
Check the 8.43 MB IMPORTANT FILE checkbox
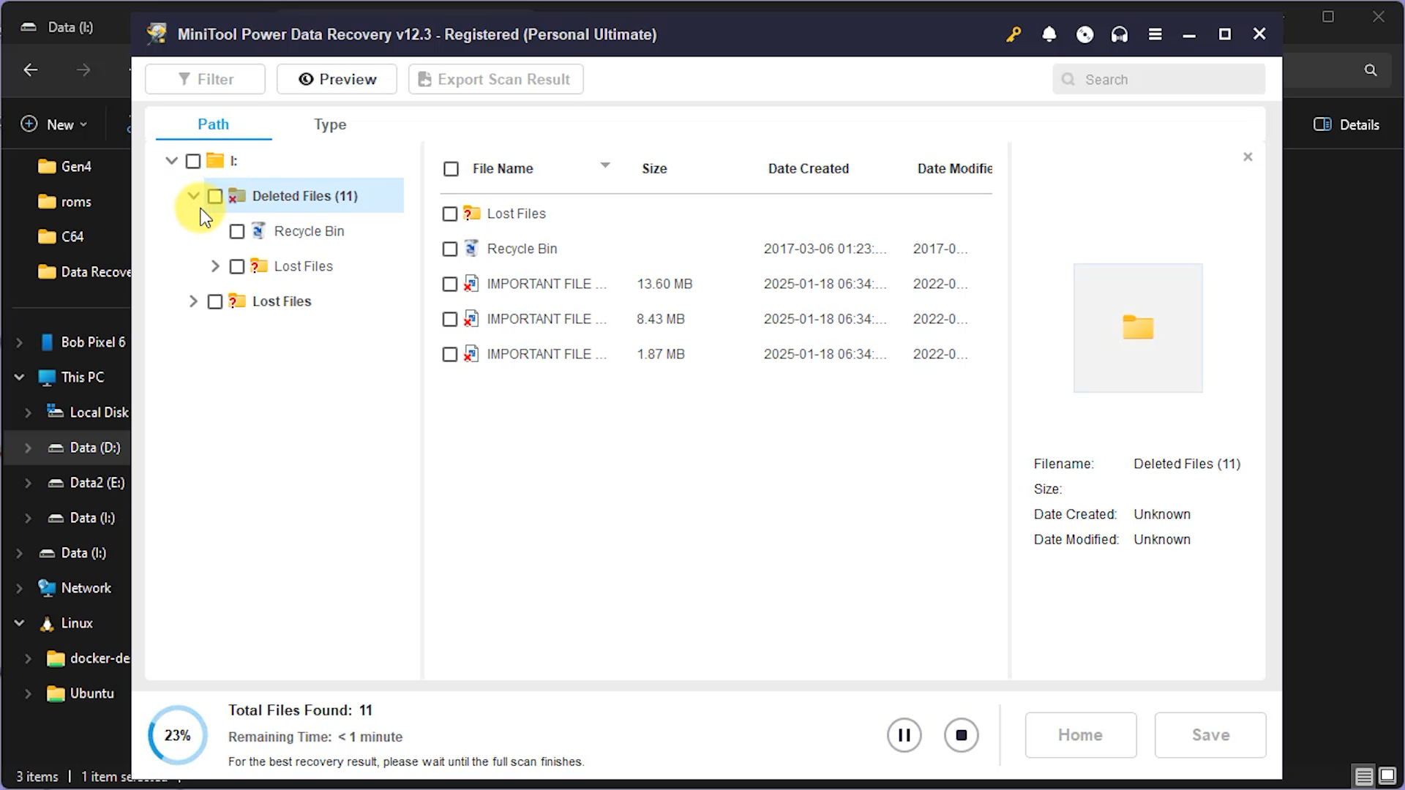(x=450, y=319)
